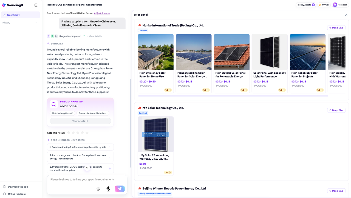The height and width of the screenshot is (198, 351).
Task: Click the document agent icon
Action: [52, 36]
